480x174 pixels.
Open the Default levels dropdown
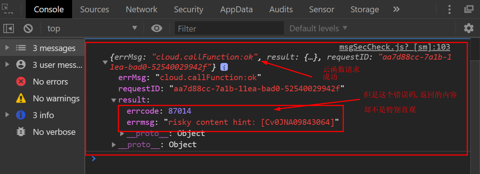pyautogui.click(x=318, y=28)
